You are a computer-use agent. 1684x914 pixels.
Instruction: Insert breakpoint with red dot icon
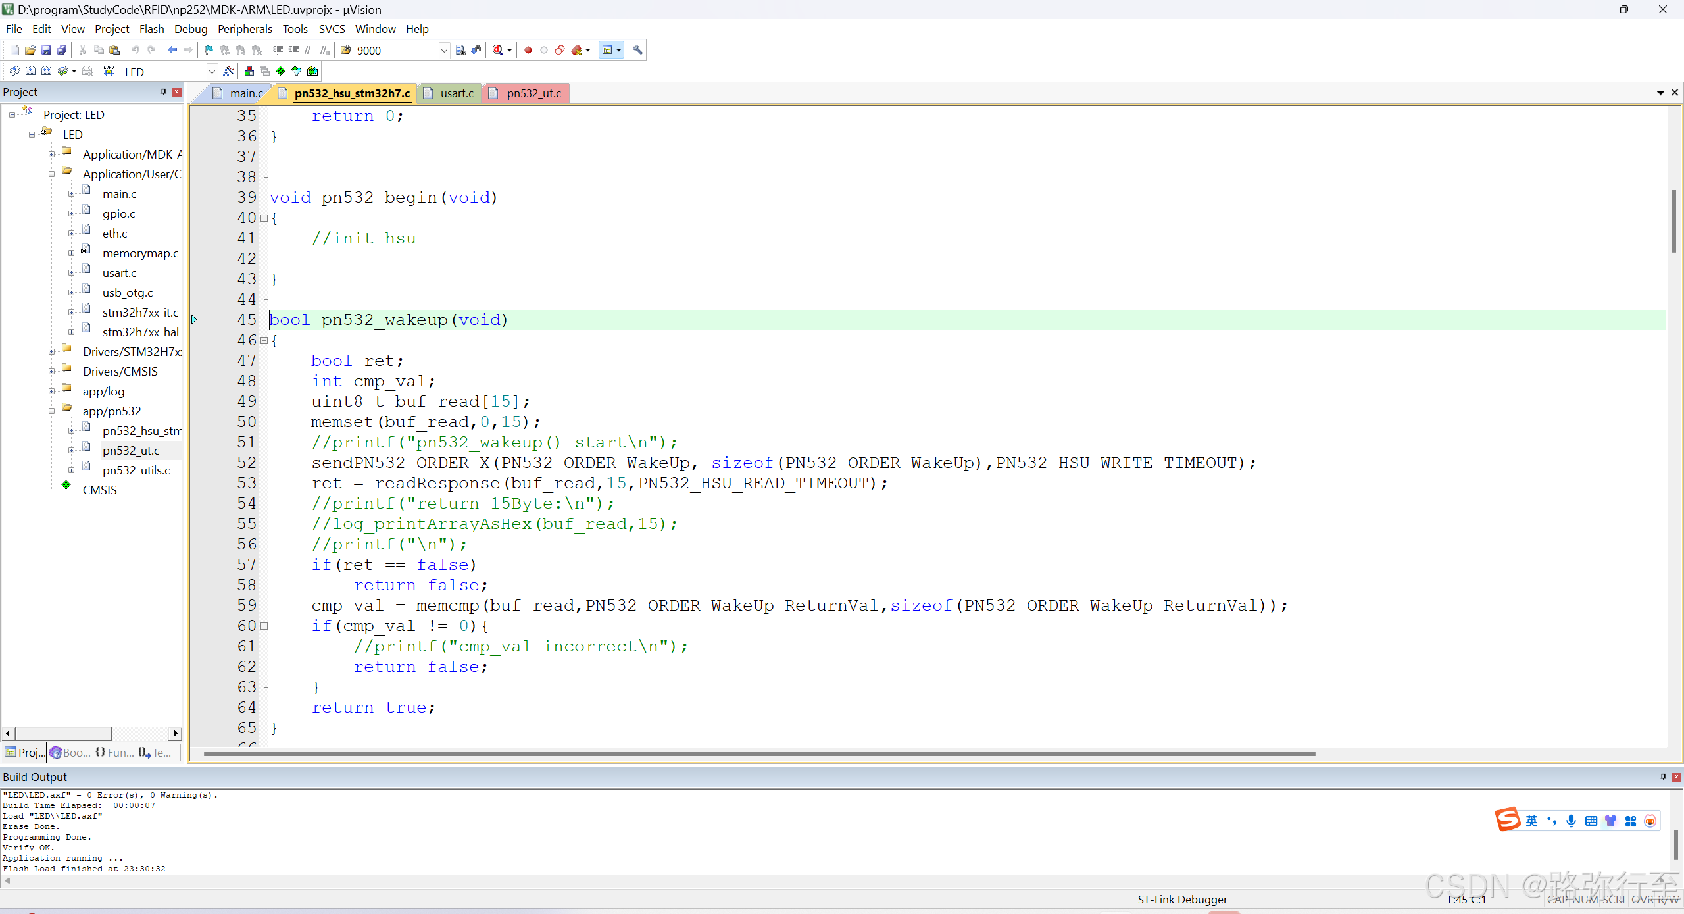[528, 50]
